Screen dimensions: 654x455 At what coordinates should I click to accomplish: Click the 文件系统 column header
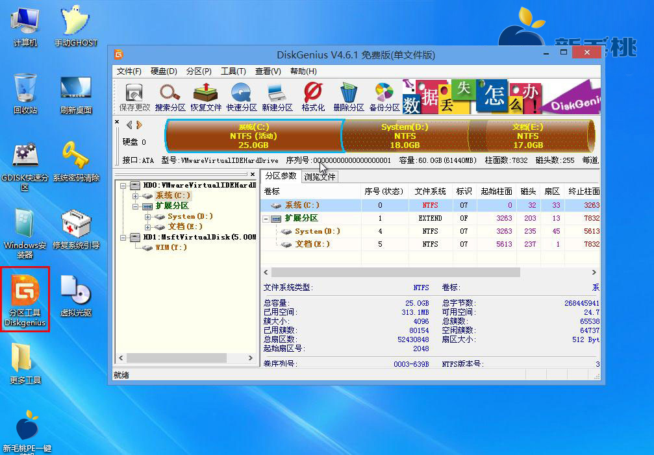[x=430, y=191]
